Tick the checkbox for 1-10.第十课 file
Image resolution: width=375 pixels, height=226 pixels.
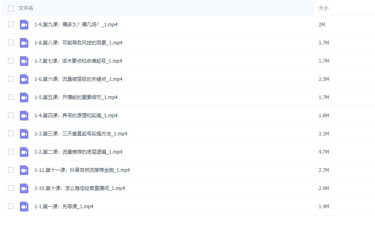[11, 188]
